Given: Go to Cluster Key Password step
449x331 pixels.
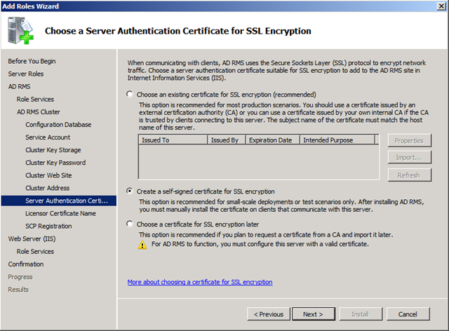Looking at the screenshot, I should pos(55,163).
